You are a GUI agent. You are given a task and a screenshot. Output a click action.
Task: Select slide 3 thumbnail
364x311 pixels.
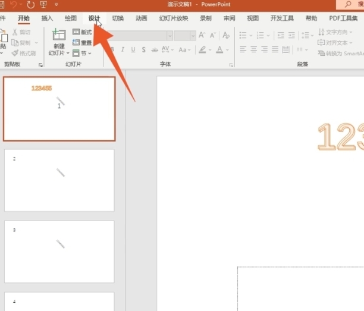(59, 252)
